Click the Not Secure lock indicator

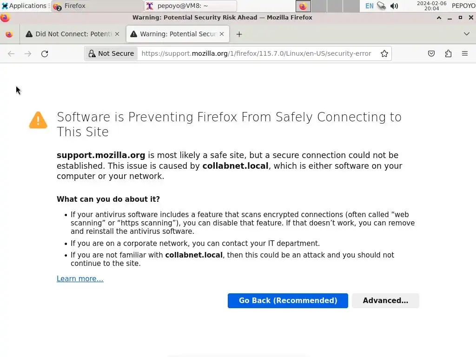(x=112, y=53)
